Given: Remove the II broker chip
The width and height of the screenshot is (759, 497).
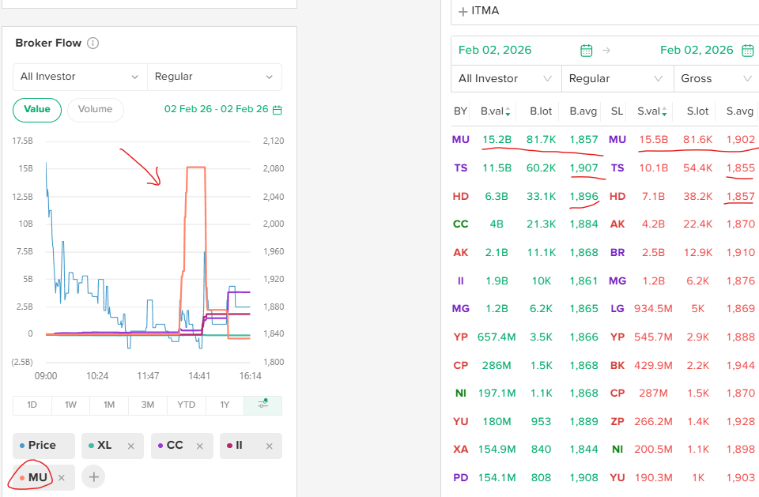Looking at the screenshot, I should (269, 446).
